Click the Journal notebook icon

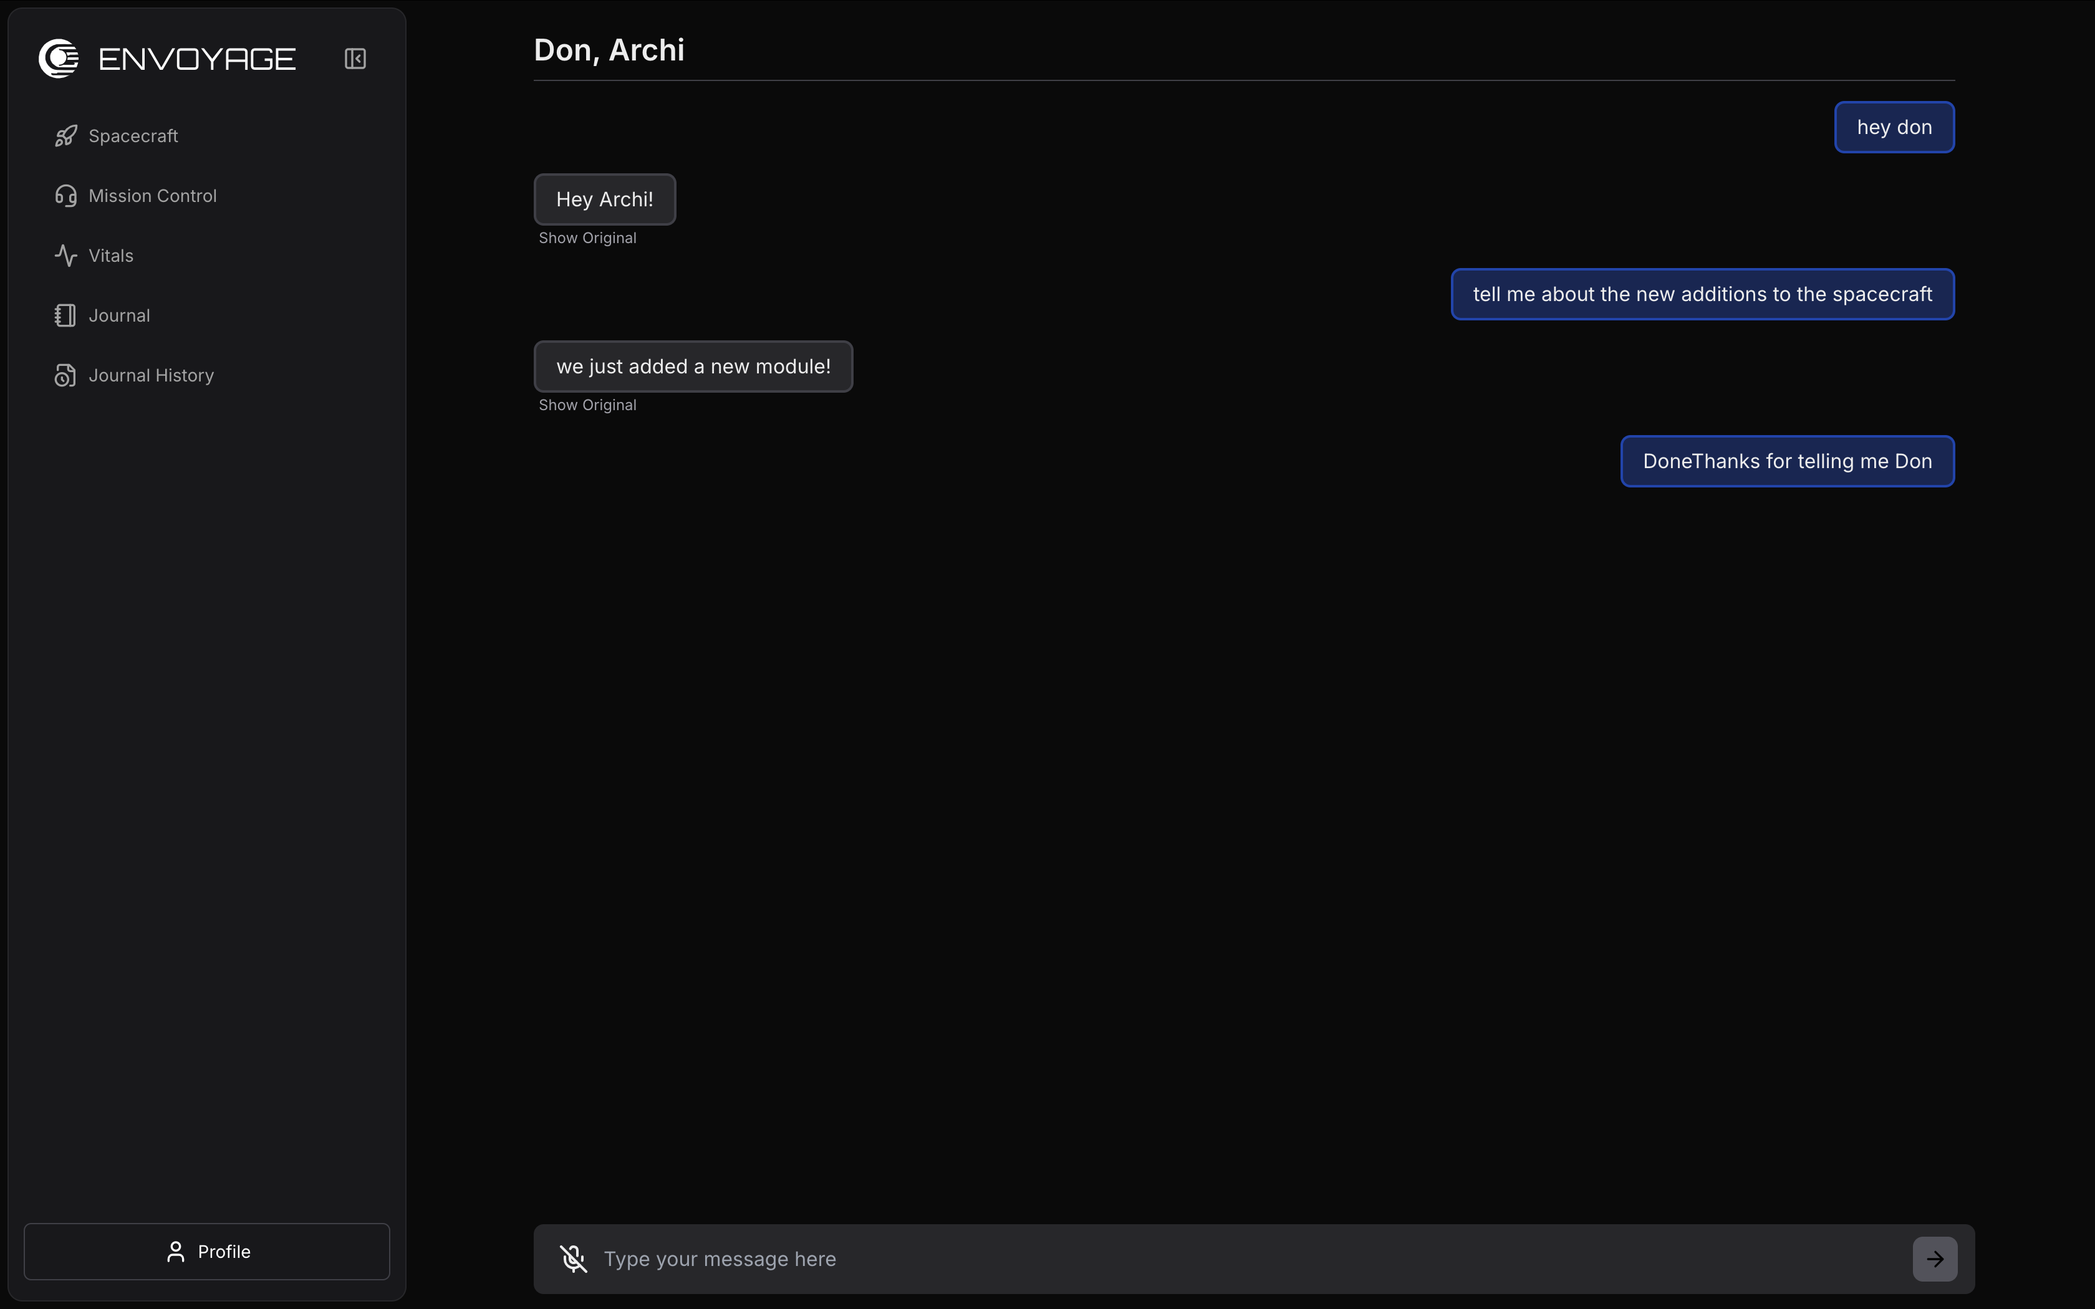coord(66,315)
